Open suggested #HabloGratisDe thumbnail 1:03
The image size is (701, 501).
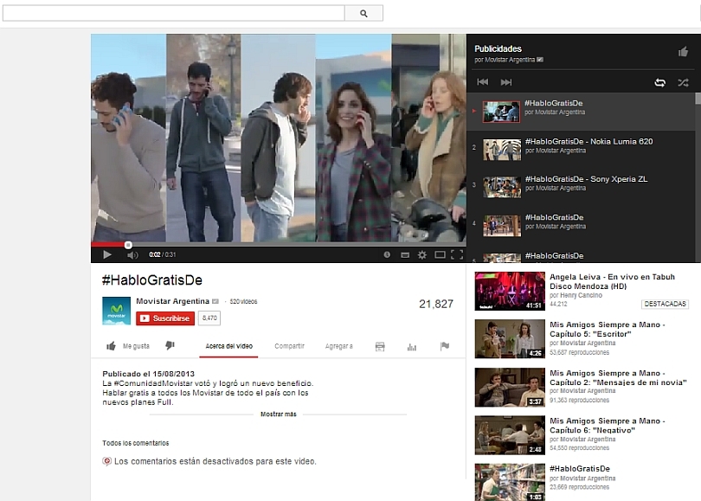(510, 482)
